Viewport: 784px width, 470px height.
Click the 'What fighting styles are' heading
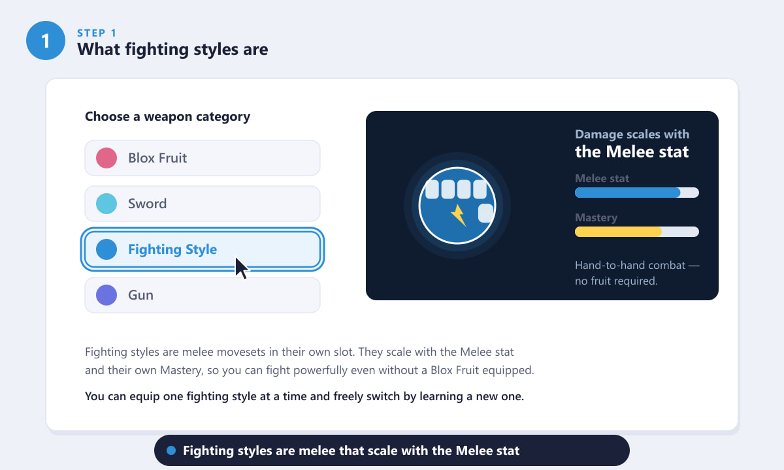point(172,49)
